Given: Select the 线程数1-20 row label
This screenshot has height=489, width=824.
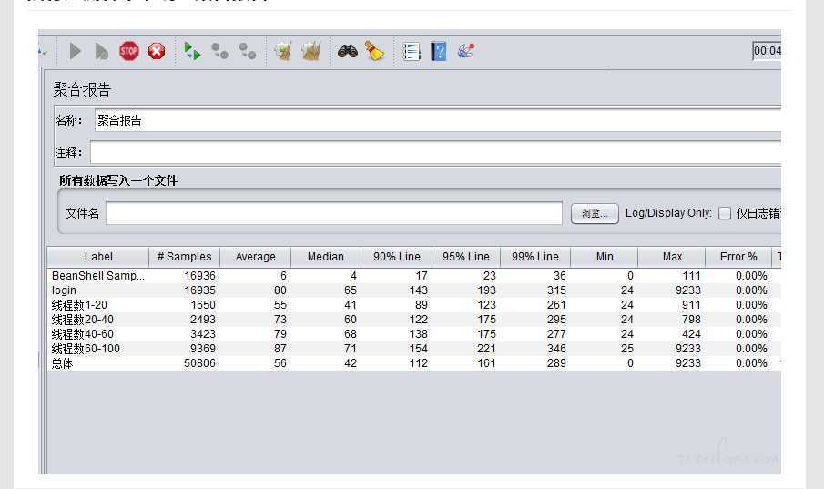Looking at the screenshot, I should 79,305.
